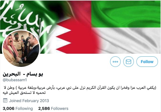Click the envelope direct message icon

(129, 62)
